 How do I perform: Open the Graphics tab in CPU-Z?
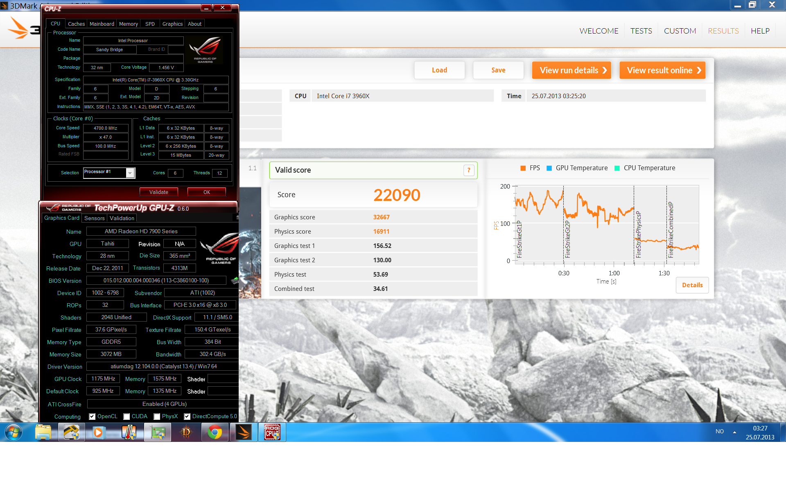point(172,24)
